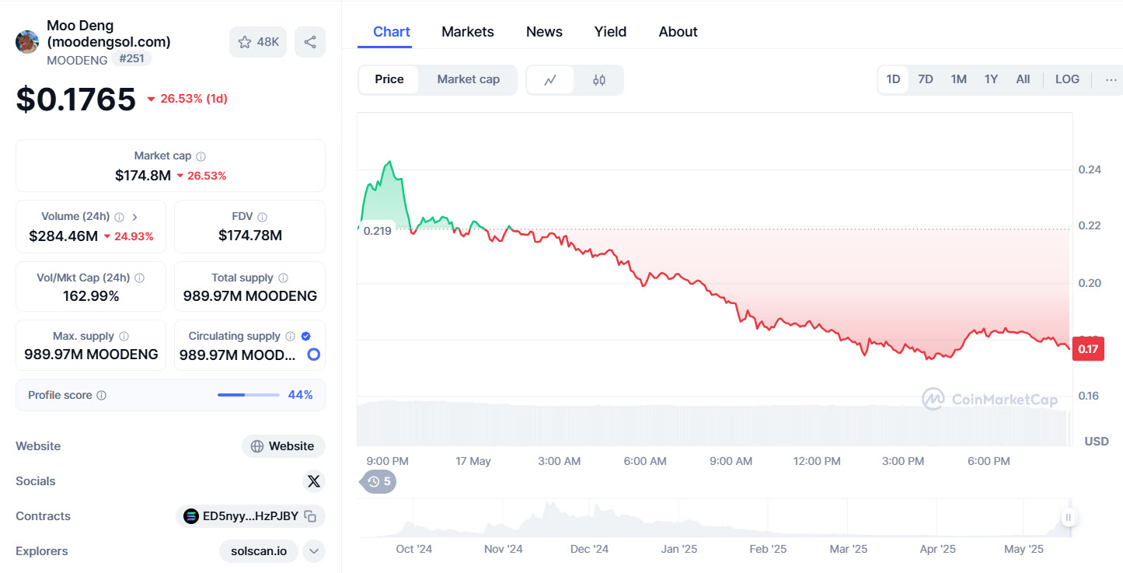
Task: Switch to candlestick chart view
Action: 598,80
